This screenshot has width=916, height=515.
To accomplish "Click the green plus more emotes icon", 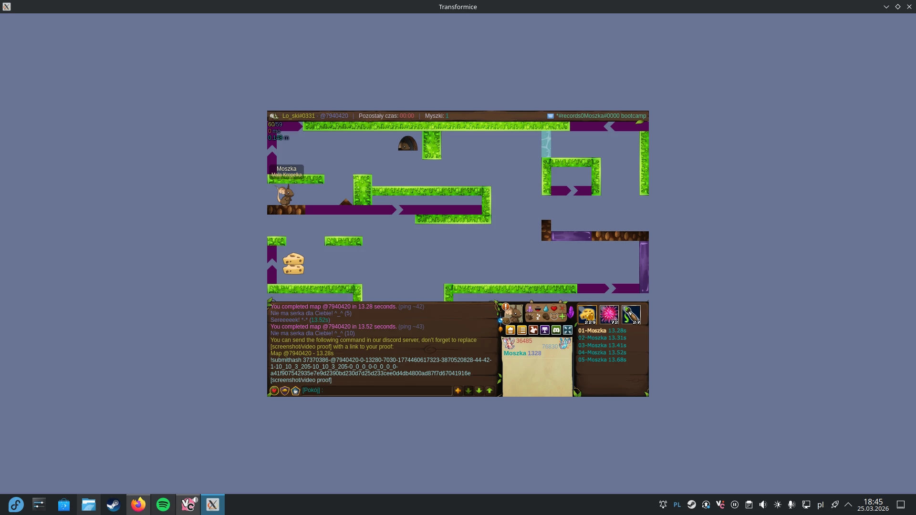I will pos(562,316).
